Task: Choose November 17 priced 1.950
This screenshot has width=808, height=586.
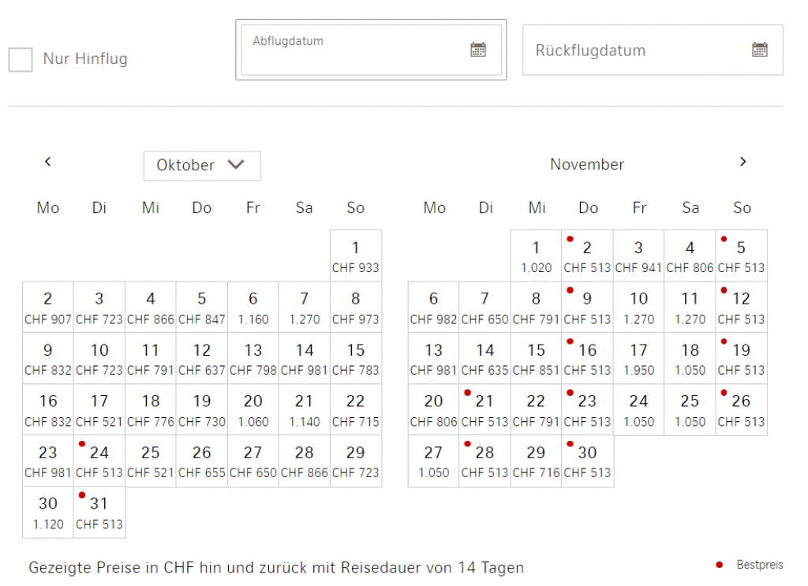Action: pyautogui.click(x=638, y=359)
